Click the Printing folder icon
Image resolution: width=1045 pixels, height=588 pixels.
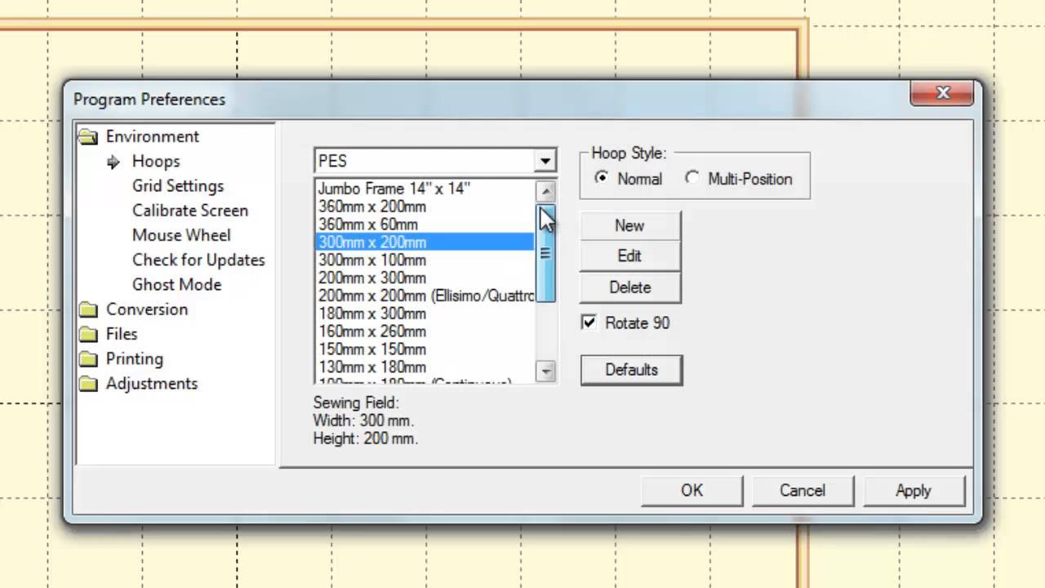tap(88, 359)
